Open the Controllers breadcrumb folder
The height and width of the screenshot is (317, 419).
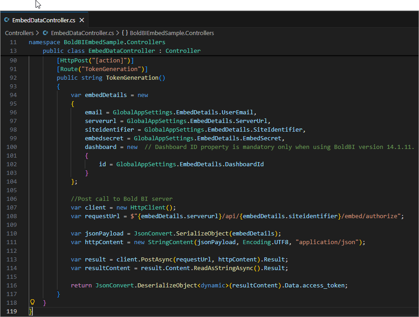point(19,33)
